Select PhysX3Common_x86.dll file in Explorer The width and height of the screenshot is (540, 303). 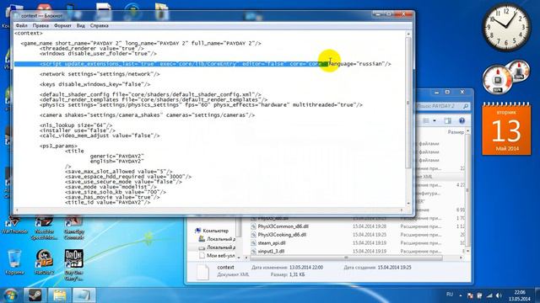(283, 226)
